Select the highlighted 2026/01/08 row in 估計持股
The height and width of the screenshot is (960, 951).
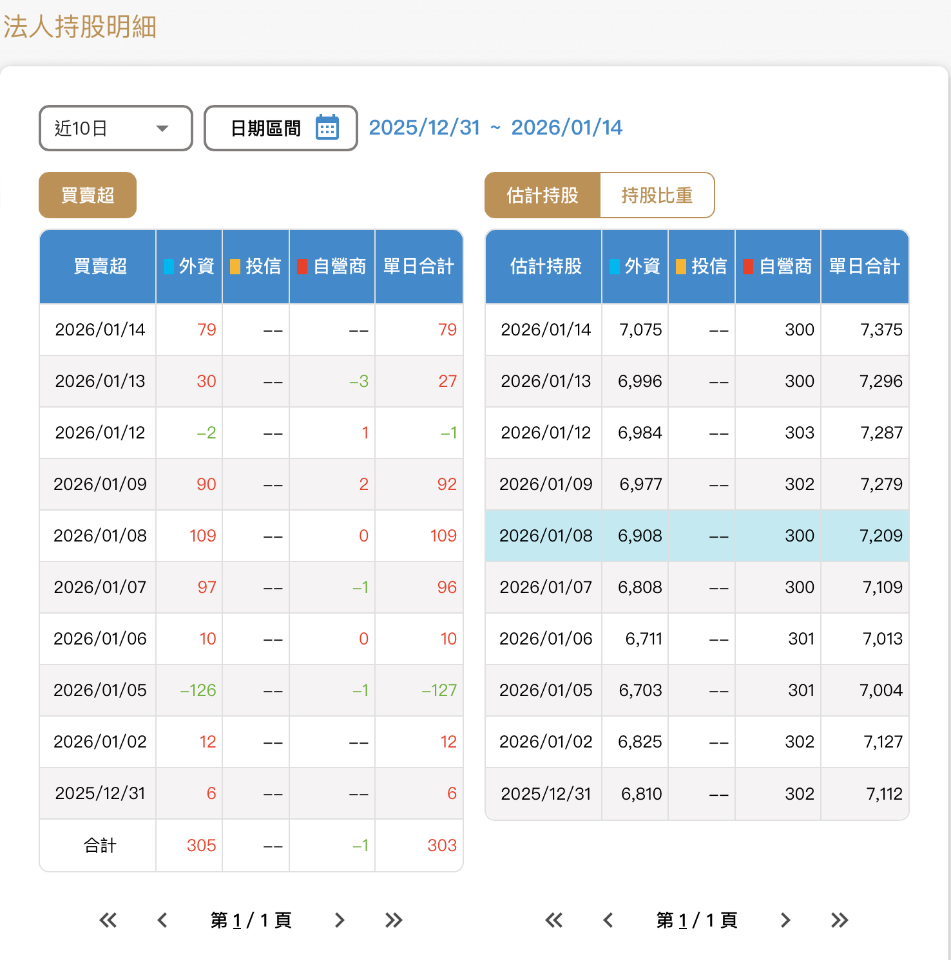(696, 536)
